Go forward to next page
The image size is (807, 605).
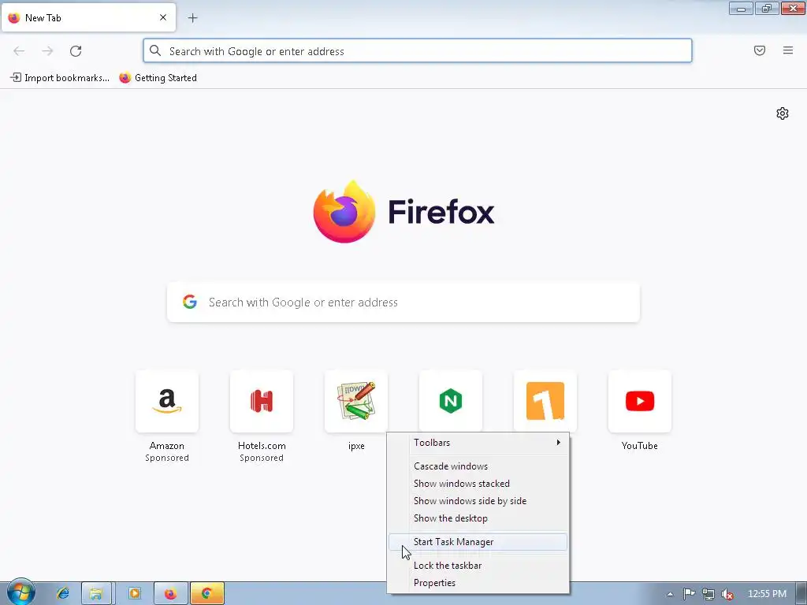[47, 51]
